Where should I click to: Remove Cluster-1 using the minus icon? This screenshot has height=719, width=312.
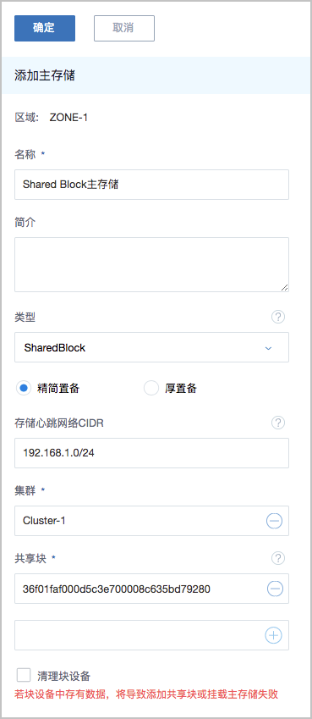tap(275, 521)
